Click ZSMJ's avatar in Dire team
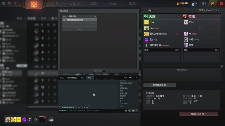Screen dimensions: 225x126 tap(186, 22)
